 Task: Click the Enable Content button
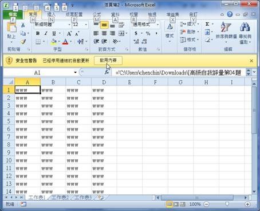[108, 60]
